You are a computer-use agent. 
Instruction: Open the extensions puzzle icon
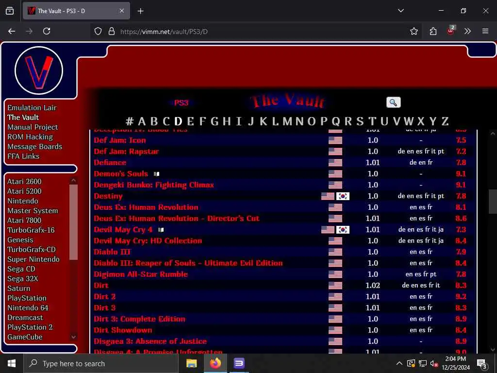pos(433,31)
